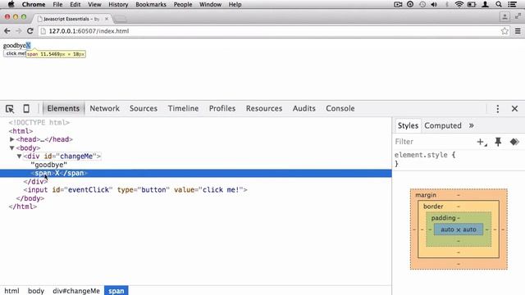Open the Resources tab
Viewport: 525px width, 295px height.
(x=264, y=108)
